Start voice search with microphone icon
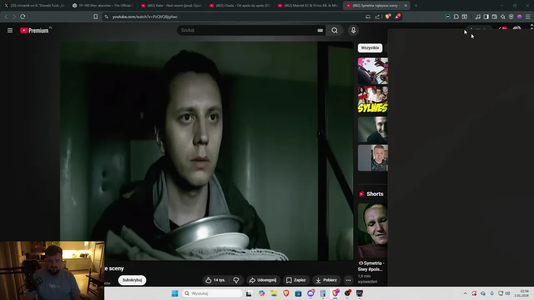This screenshot has width=534, height=300. click(353, 30)
